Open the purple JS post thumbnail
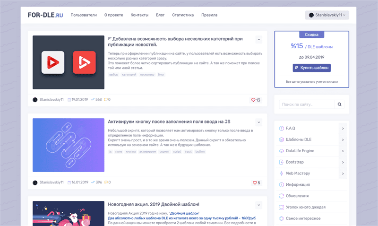The width and height of the screenshot is (378, 226). tap(69, 145)
